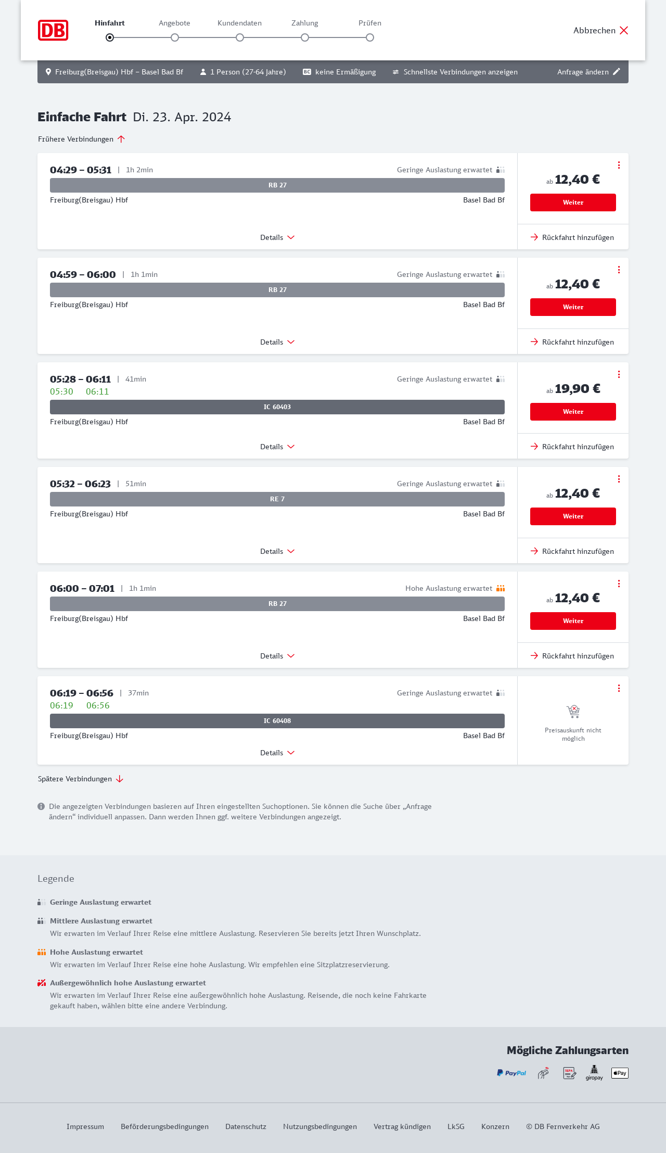
Task: Open three-dot menu for IC 60403 connection
Action: (x=619, y=374)
